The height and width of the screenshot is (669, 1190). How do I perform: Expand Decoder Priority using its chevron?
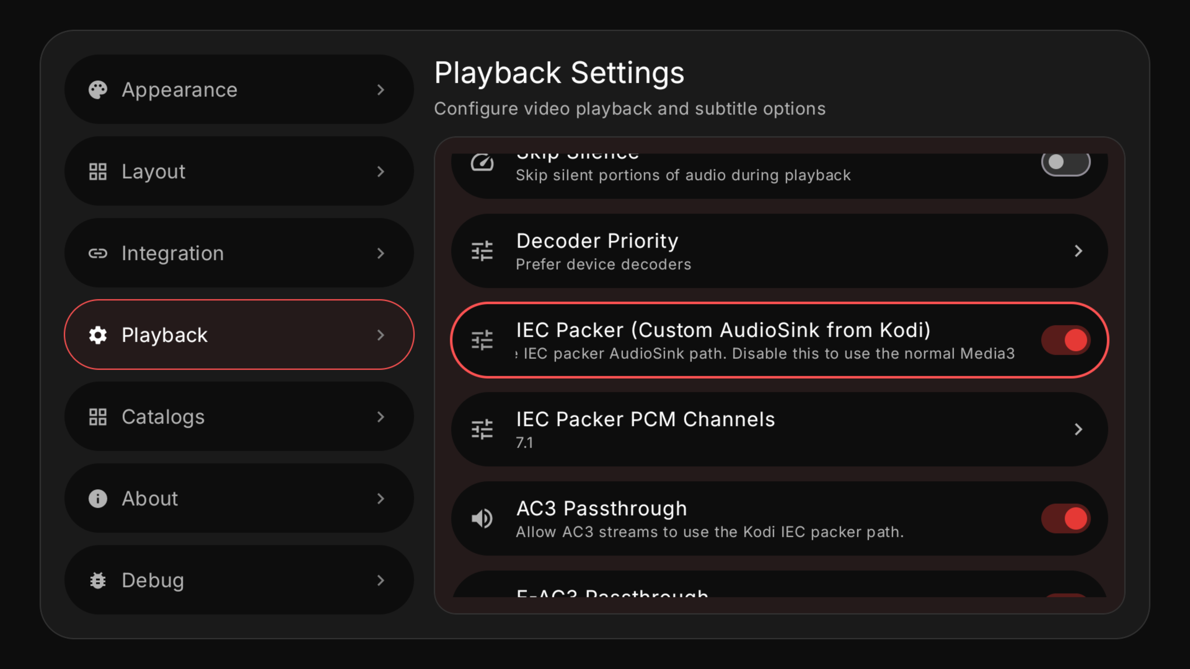(x=1078, y=251)
